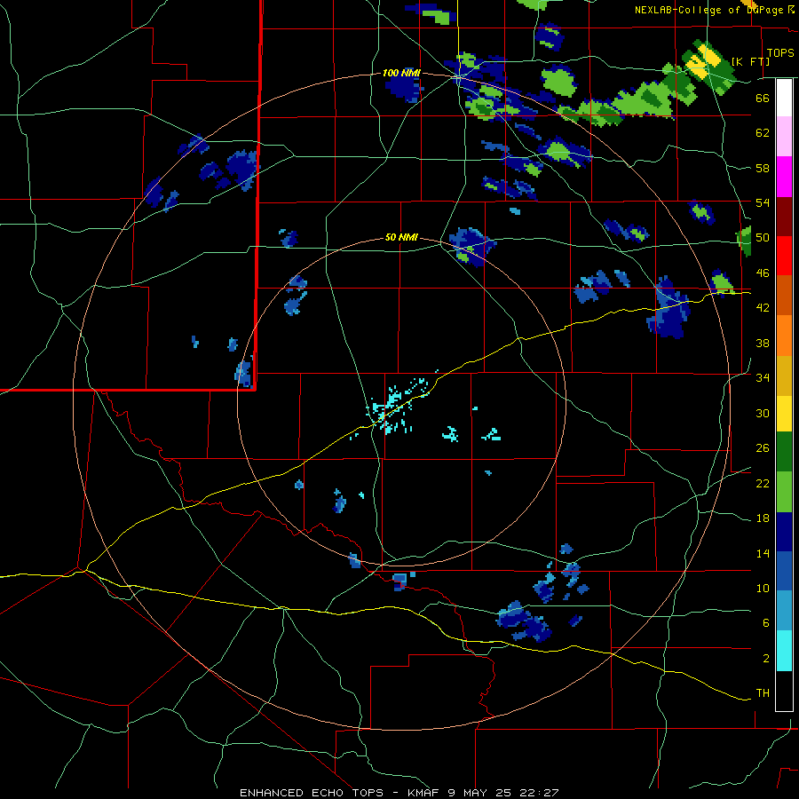799x799 pixels.
Task: Click the '22' legend value
Action: coord(763,484)
